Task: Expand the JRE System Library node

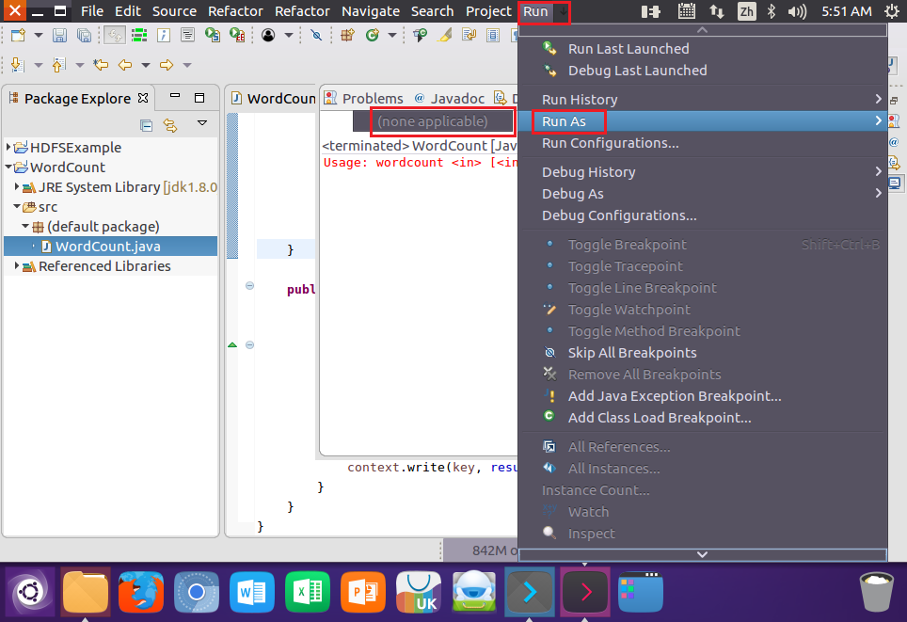Action: pyautogui.click(x=17, y=186)
